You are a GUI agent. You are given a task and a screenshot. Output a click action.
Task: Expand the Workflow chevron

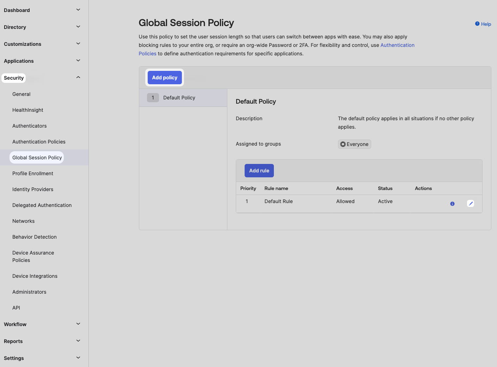pos(78,324)
